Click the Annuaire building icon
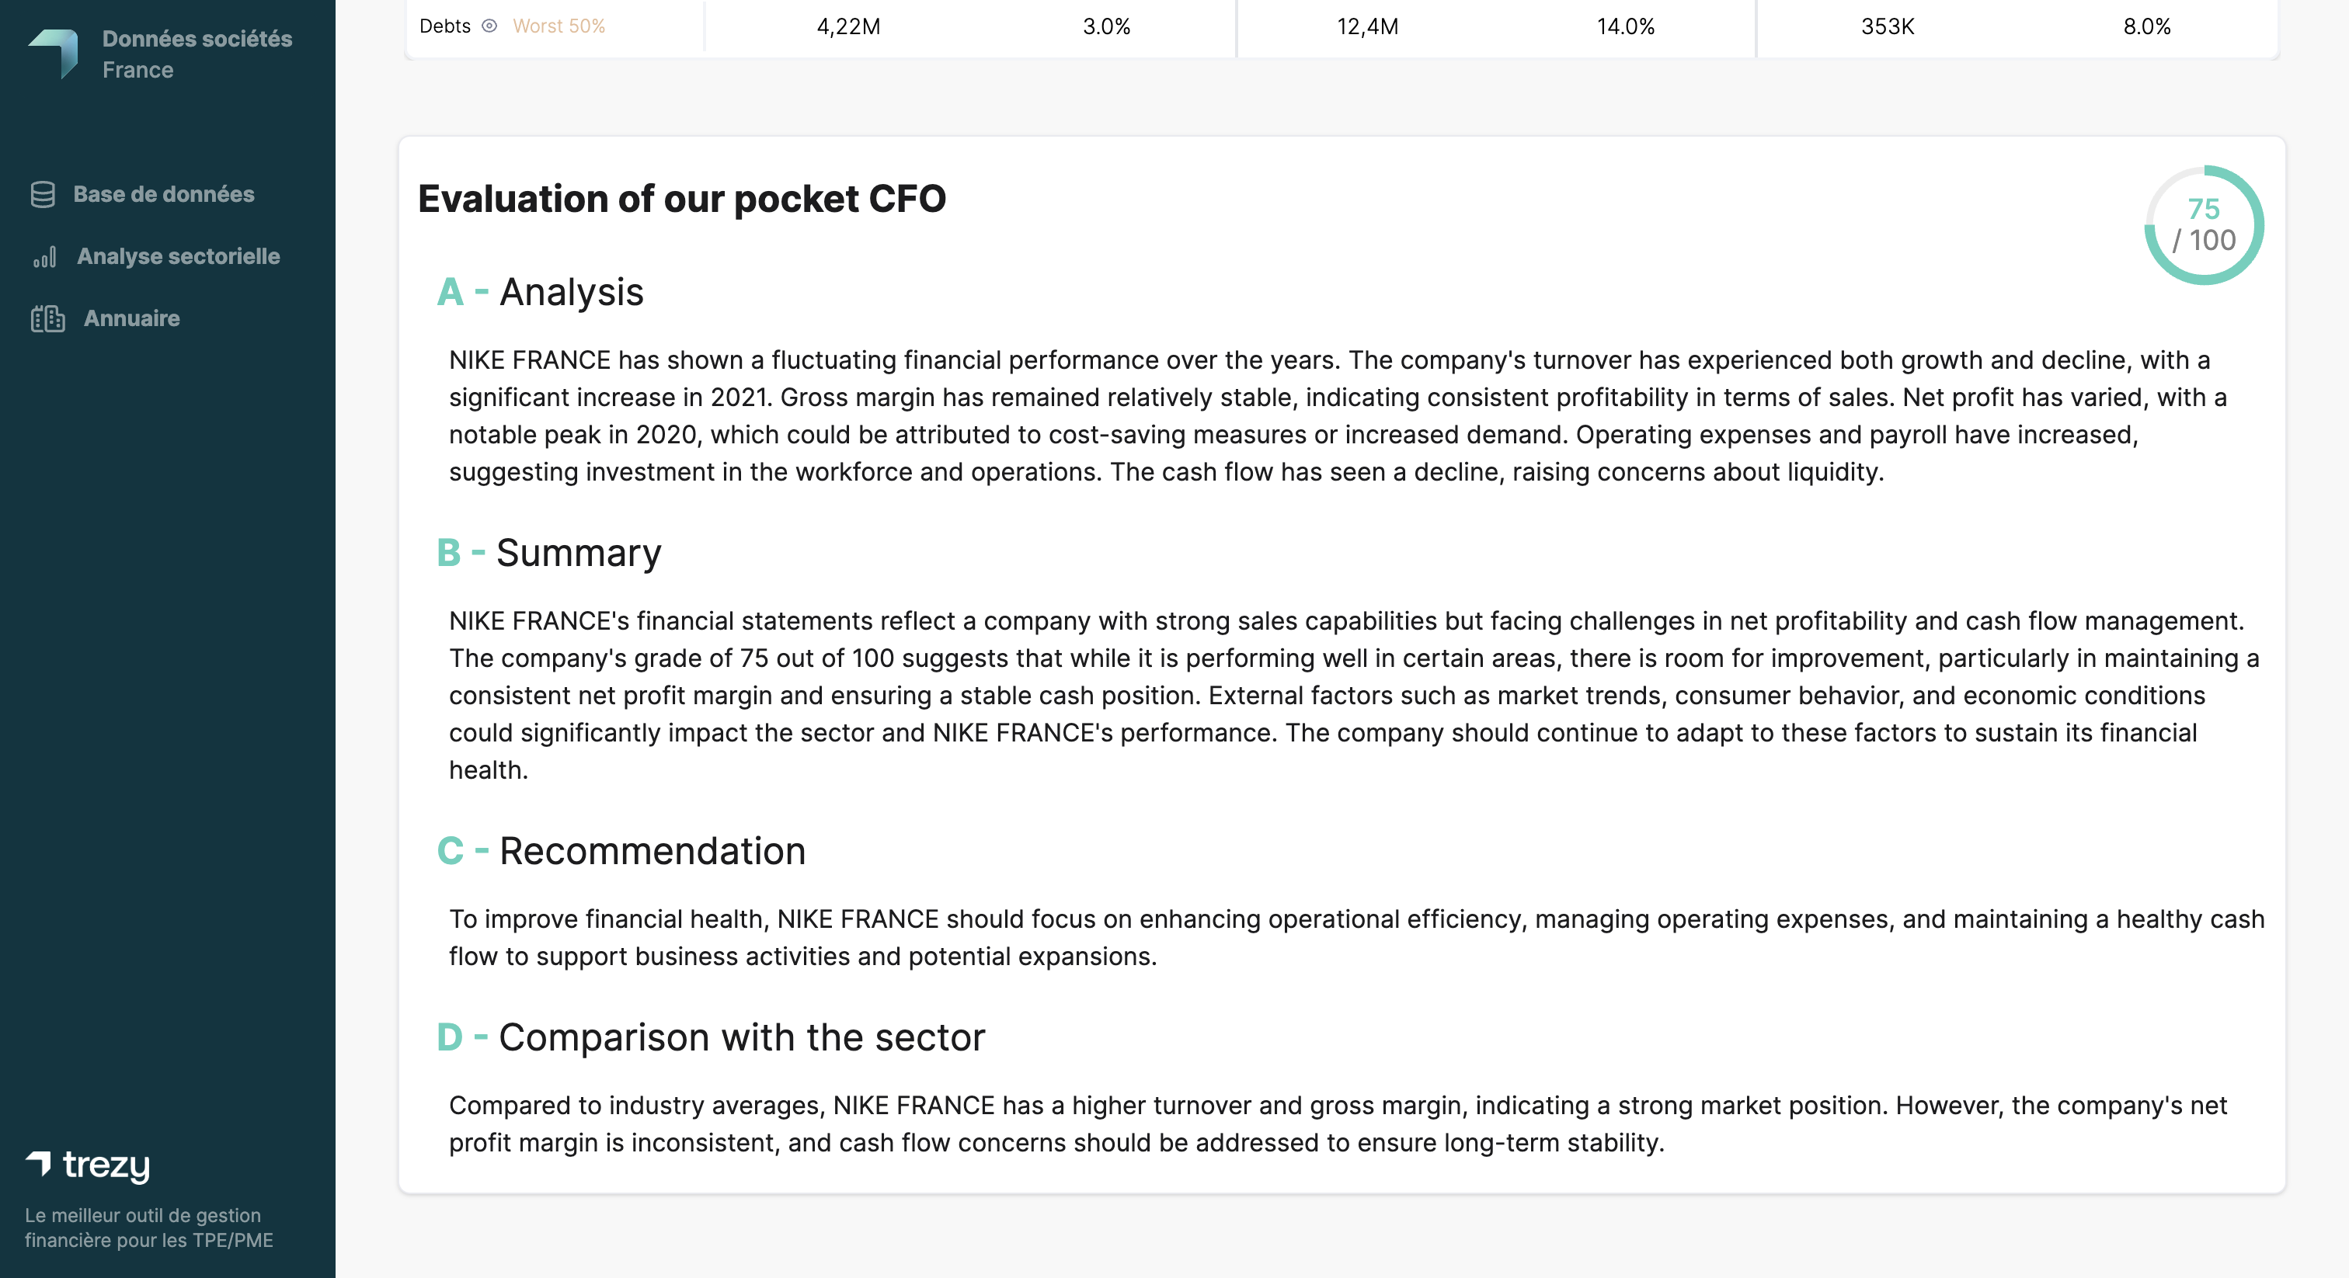Viewport: 2349px width, 1278px height. pyautogui.click(x=47, y=319)
